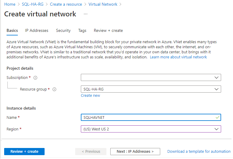Screen dimensions: 233x159
Task: Switch to the IP Addresses tab
Action: pyautogui.click(x=37, y=30)
